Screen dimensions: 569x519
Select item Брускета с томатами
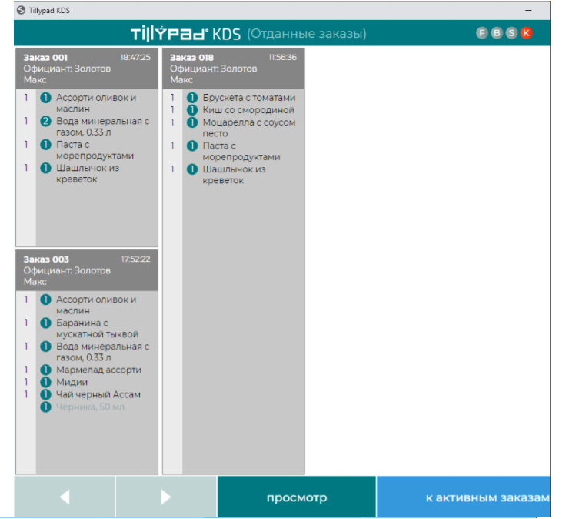click(x=249, y=98)
